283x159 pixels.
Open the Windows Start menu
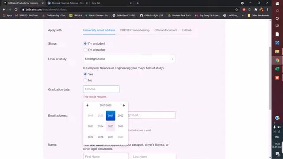pos(277,3)
